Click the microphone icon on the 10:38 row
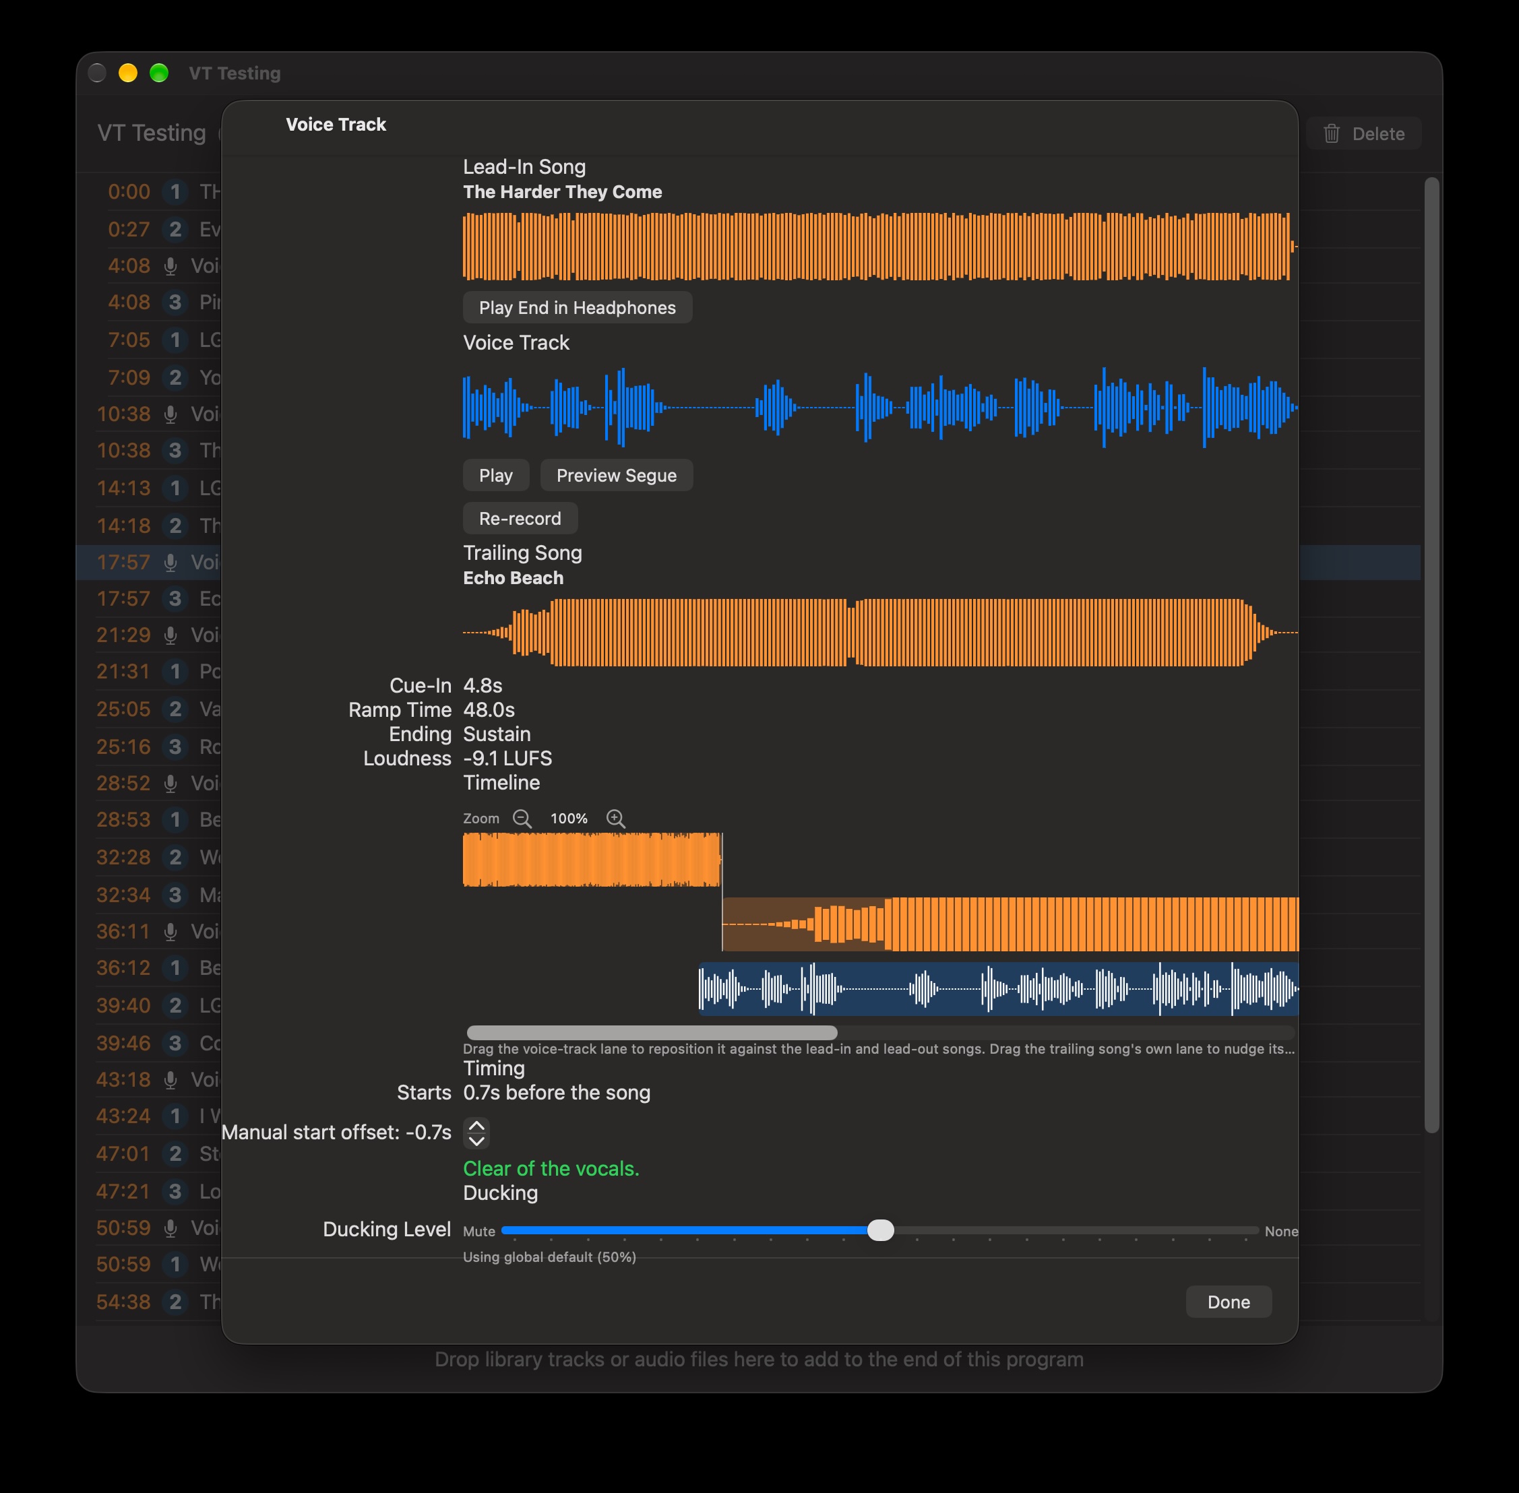 click(170, 414)
